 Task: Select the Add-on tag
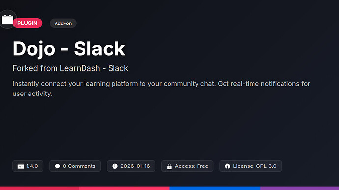(63, 24)
